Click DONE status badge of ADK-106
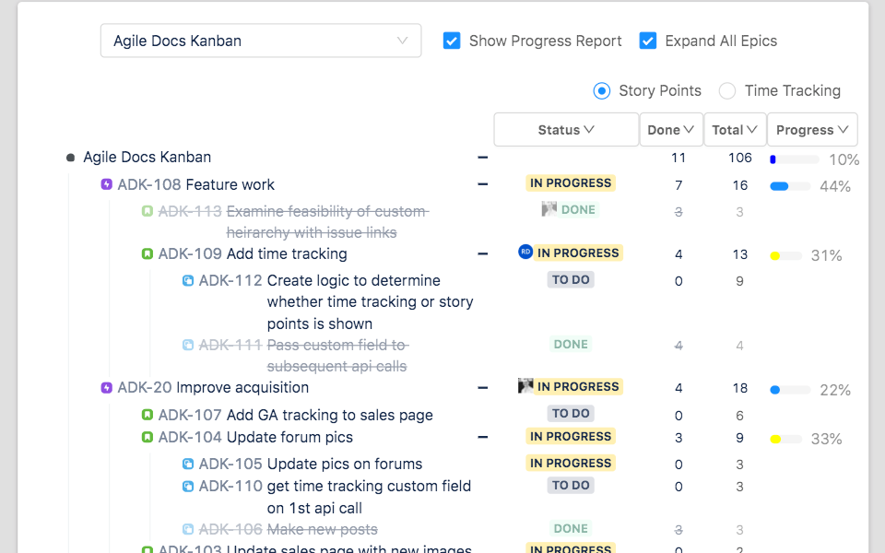Viewport: 885px width, 553px height. tap(571, 529)
